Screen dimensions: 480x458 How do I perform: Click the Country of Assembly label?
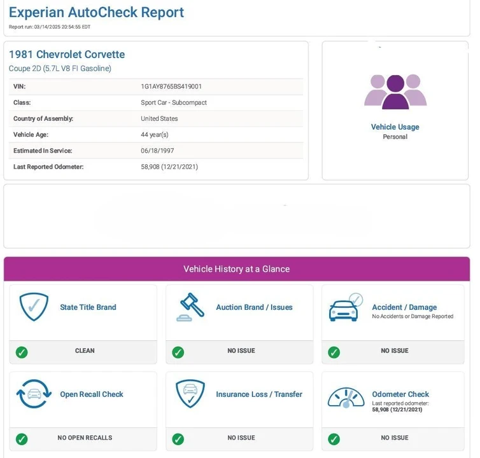[x=43, y=119]
